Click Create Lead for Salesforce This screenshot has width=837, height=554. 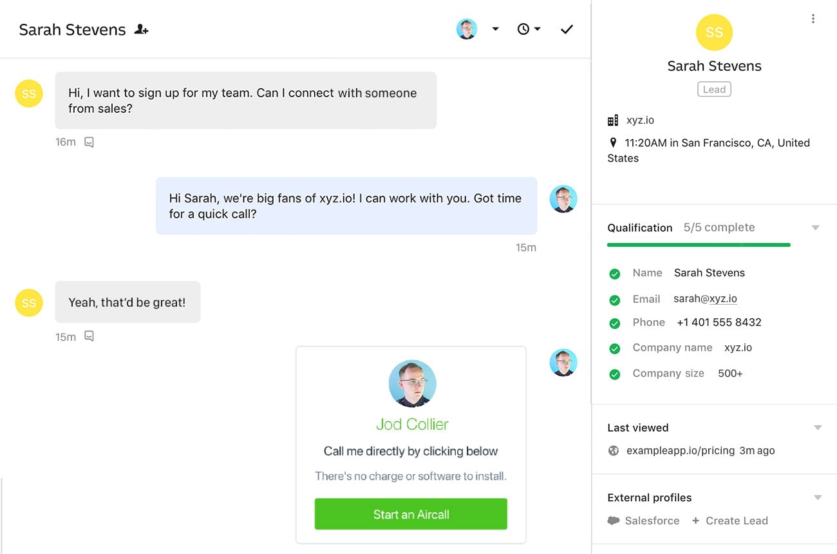click(x=730, y=521)
